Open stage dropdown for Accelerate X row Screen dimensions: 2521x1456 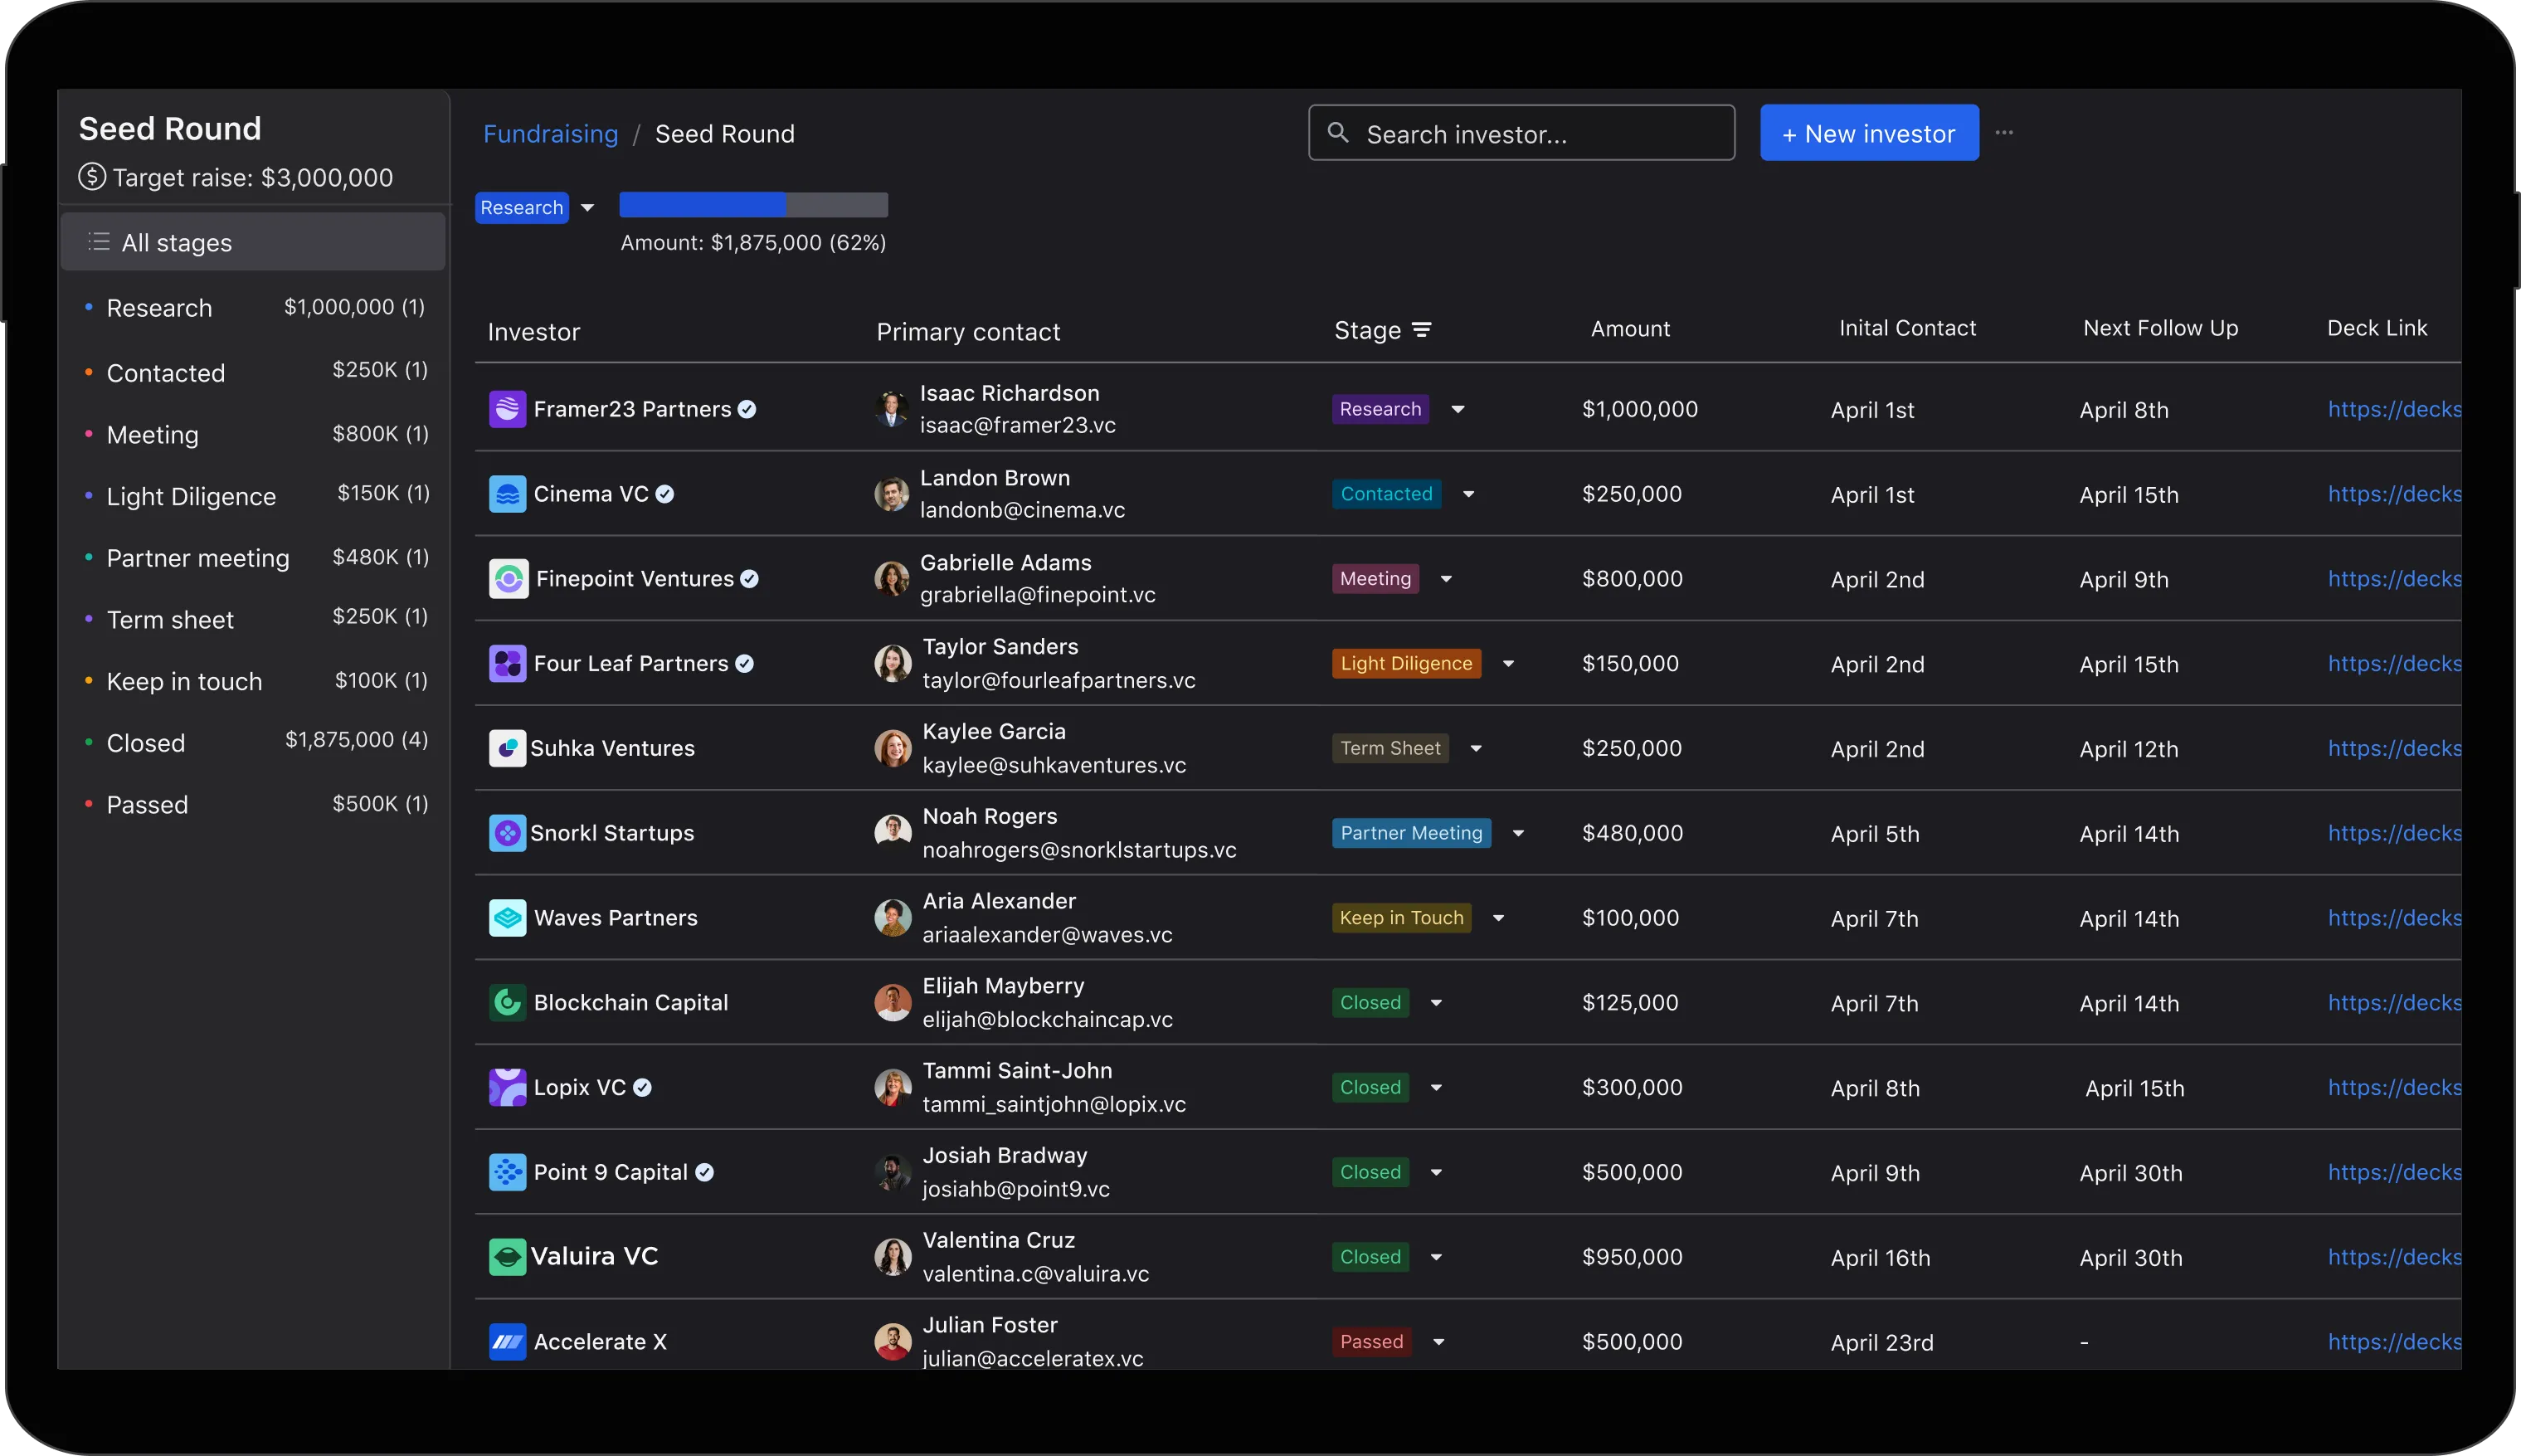(1438, 1341)
